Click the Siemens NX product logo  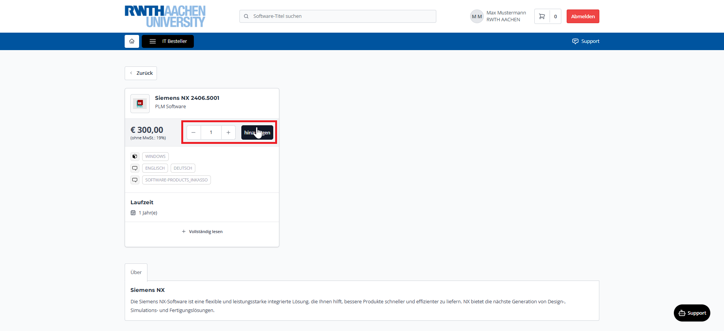140,103
